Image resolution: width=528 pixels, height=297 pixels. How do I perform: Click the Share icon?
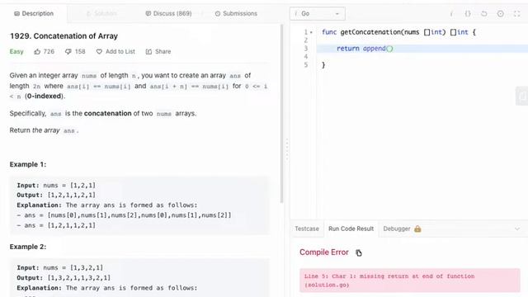pyautogui.click(x=148, y=51)
